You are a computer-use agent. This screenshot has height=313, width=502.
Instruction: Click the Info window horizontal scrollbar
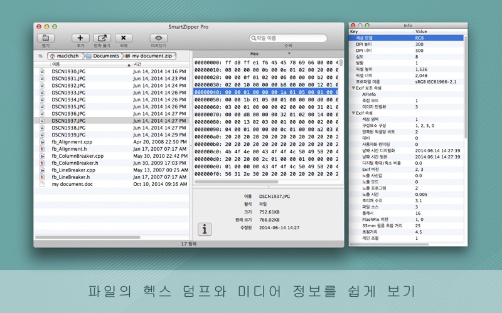pos(389,244)
